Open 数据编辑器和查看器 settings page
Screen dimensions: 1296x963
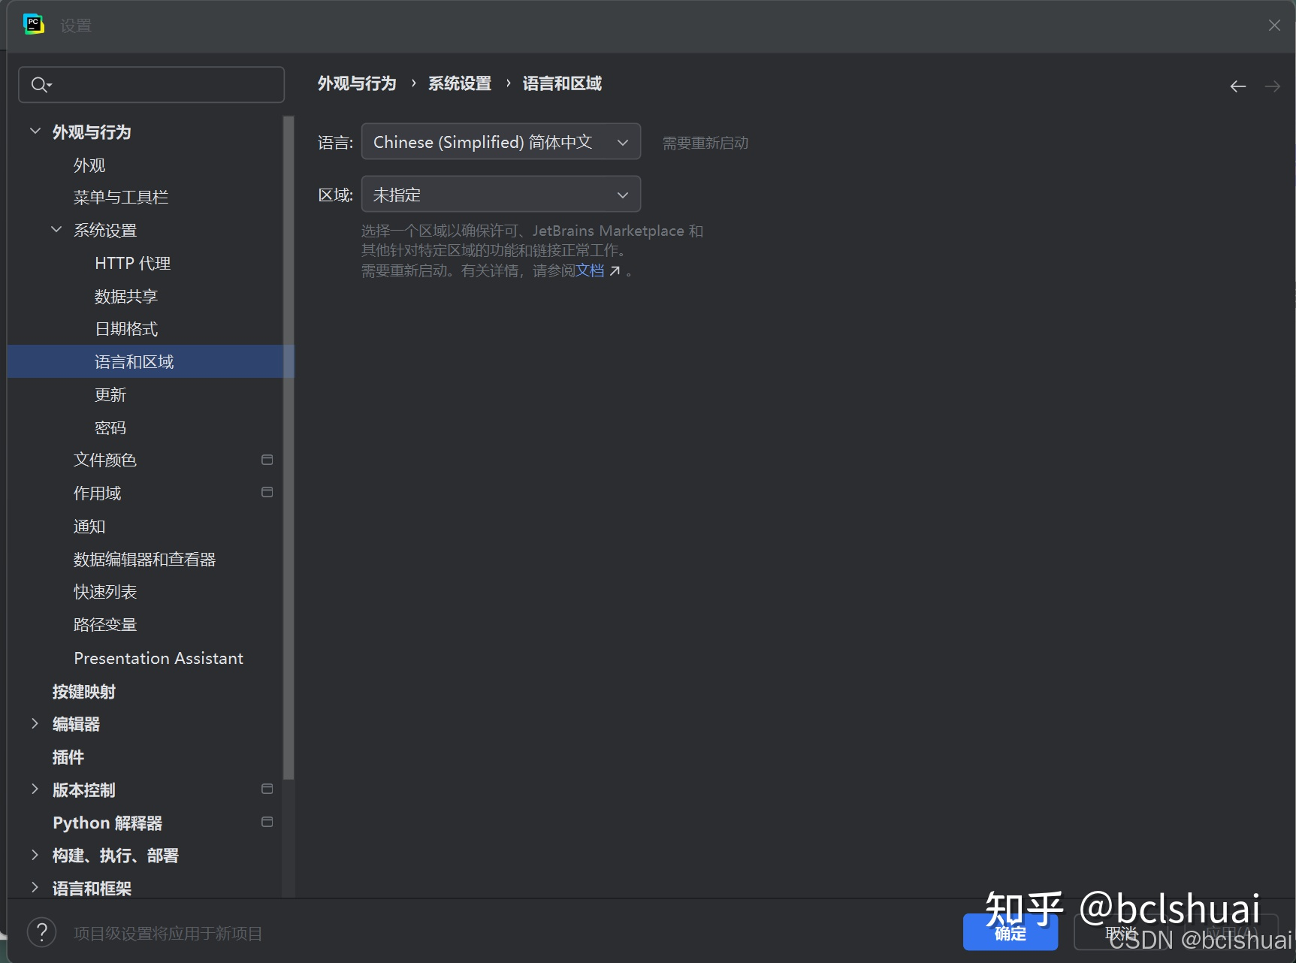pos(145,560)
